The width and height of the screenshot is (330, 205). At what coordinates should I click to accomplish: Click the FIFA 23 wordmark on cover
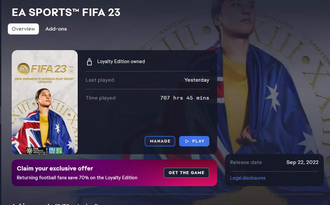click(49, 69)
